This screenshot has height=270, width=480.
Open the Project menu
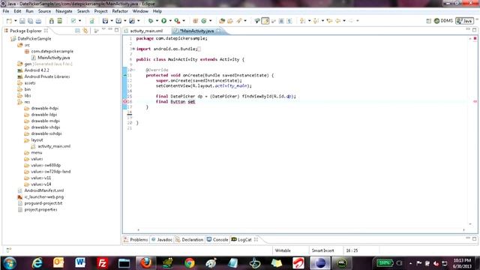tap(100, 11)
